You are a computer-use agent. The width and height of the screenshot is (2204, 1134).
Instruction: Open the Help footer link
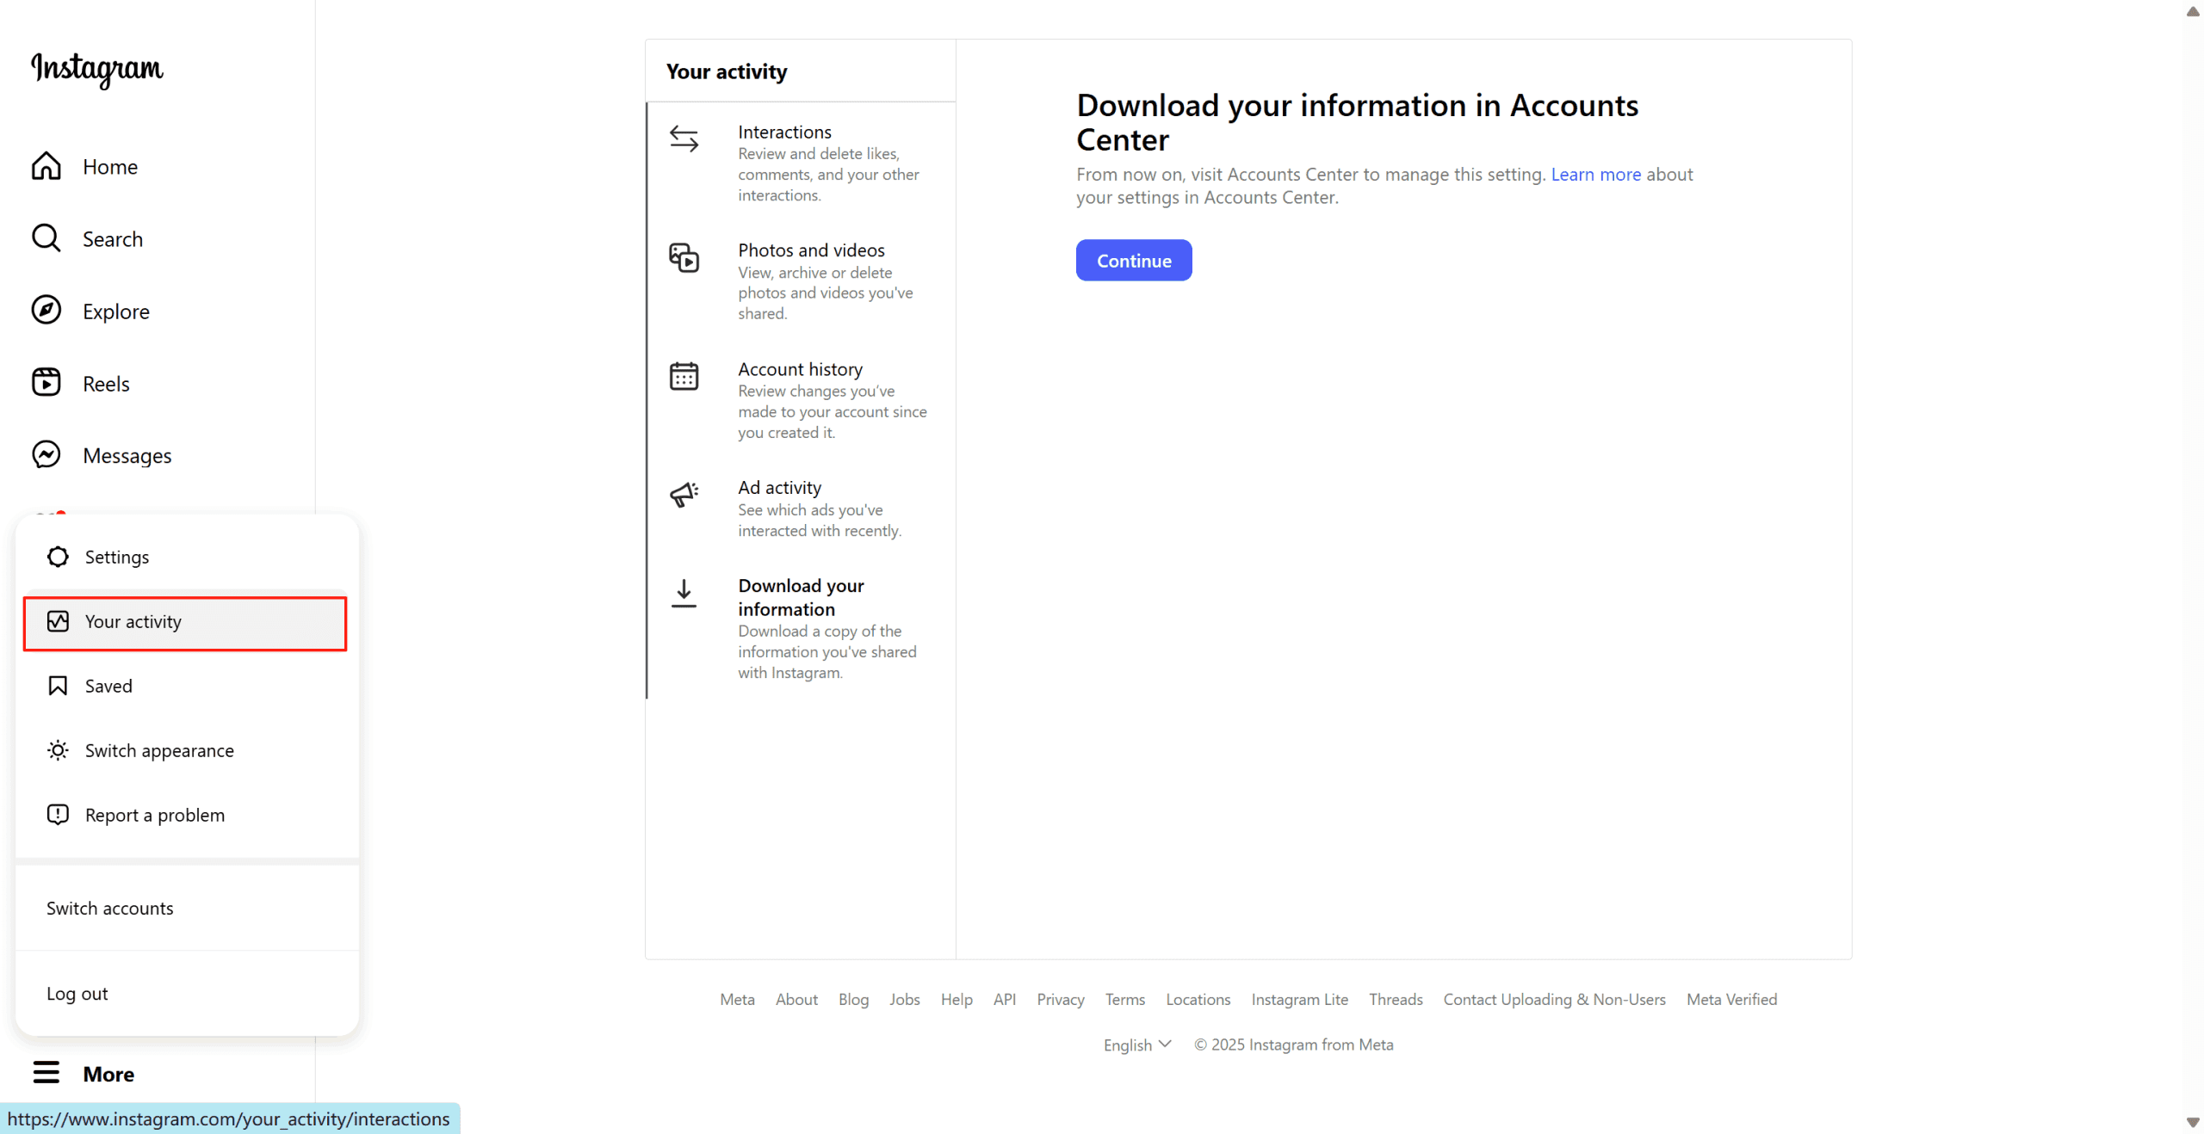[x=957, y=999]
